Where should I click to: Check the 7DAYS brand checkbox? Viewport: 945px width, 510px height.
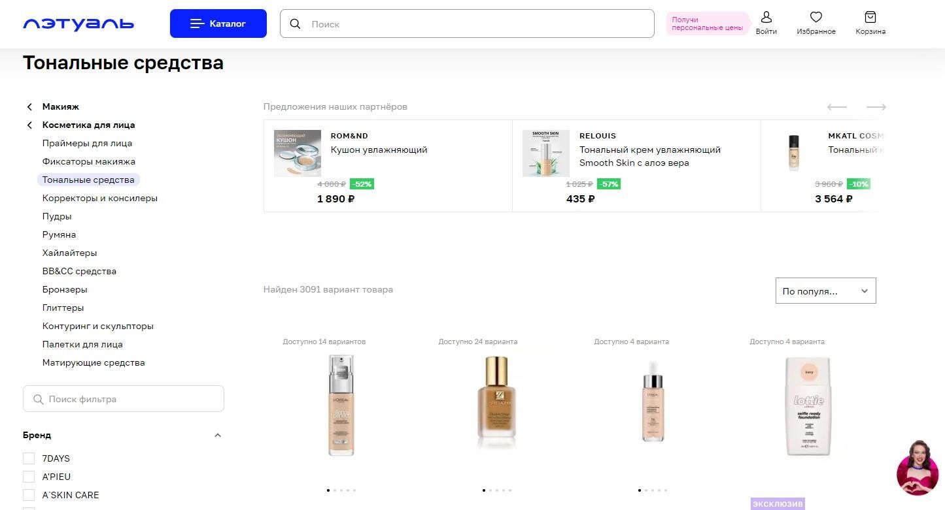pos(29,458)
